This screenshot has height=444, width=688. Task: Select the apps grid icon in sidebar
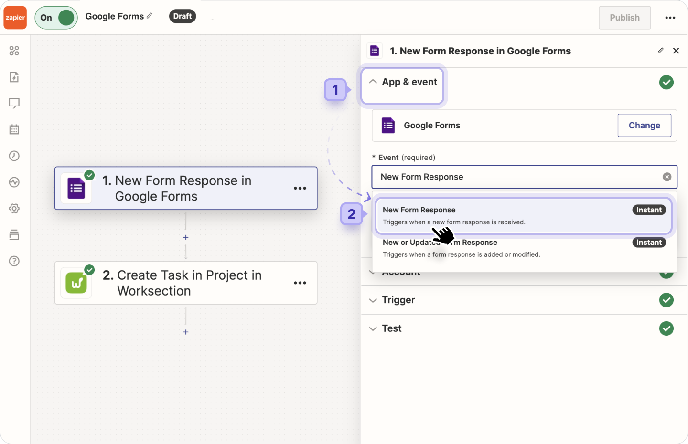(x=14, y=50)
